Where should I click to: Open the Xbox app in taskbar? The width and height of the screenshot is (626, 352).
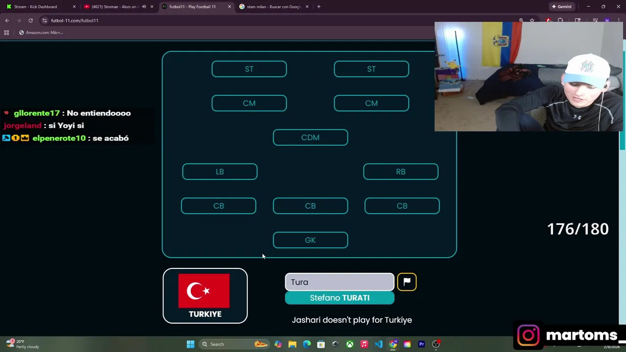point(350,344)
